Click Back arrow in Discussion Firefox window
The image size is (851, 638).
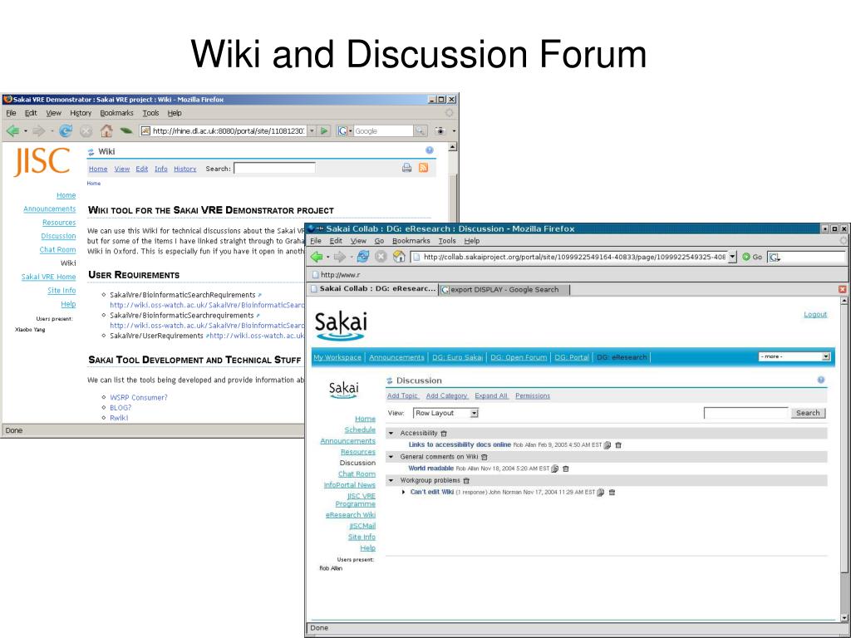pos(317,257)
